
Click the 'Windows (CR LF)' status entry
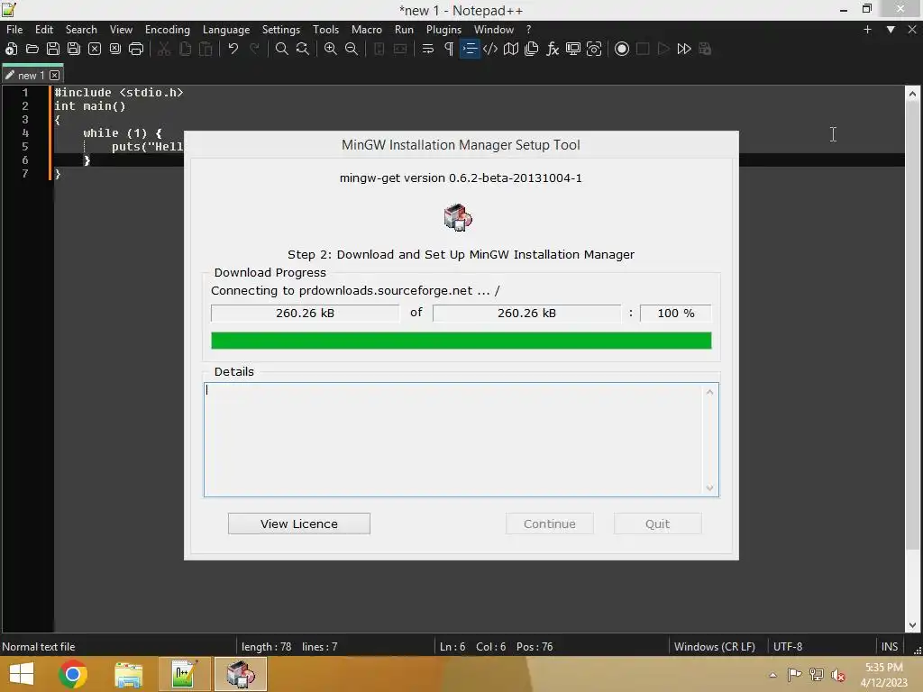715,647
